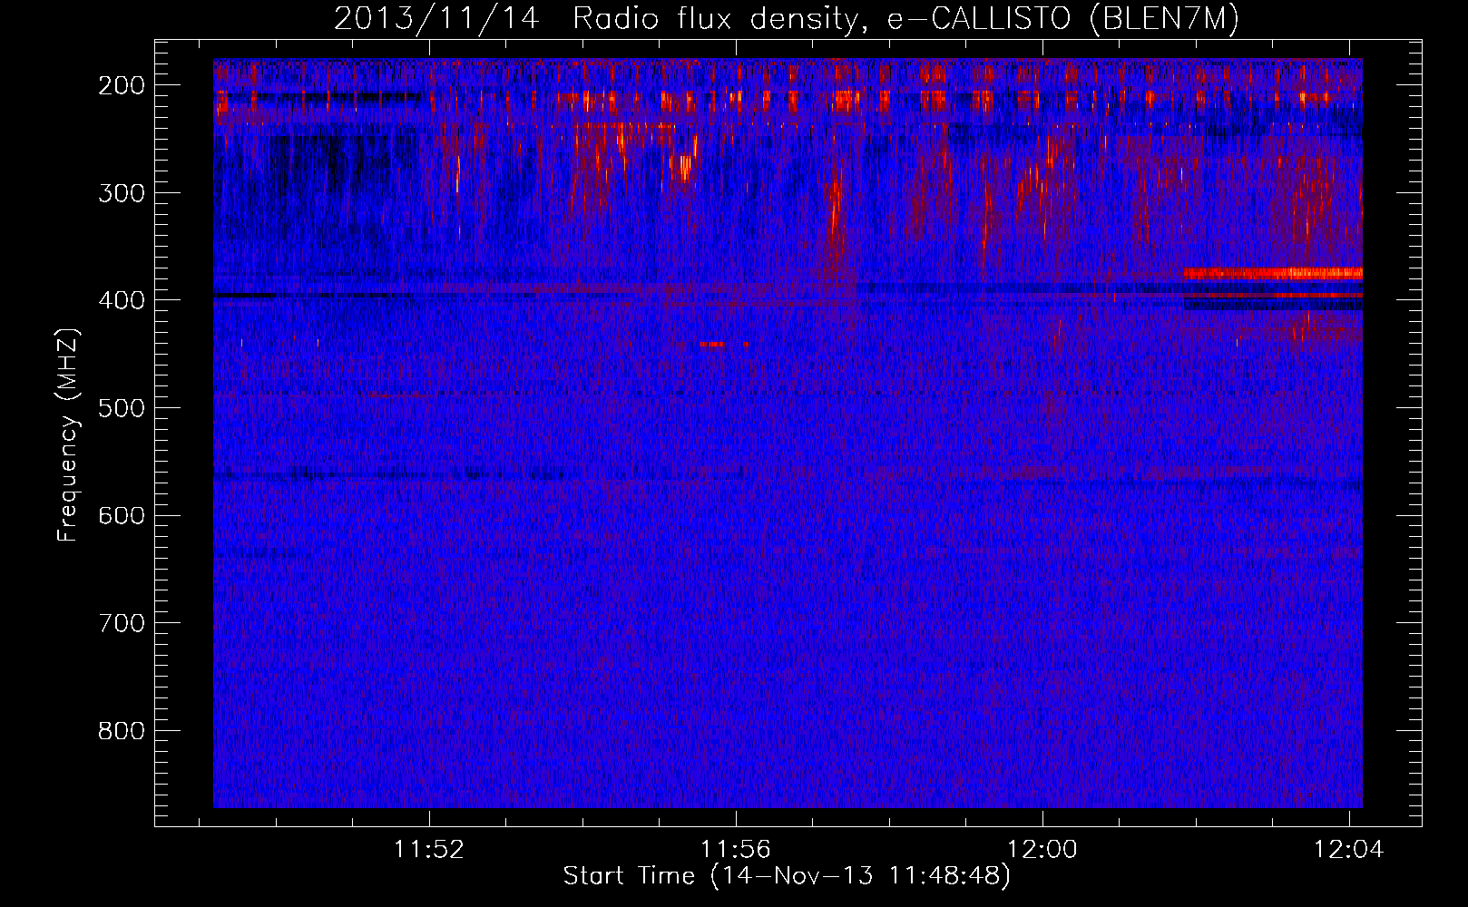
Task: Click the bright red emission band near 375 MHz
Action: click(x=1273, y=273)
